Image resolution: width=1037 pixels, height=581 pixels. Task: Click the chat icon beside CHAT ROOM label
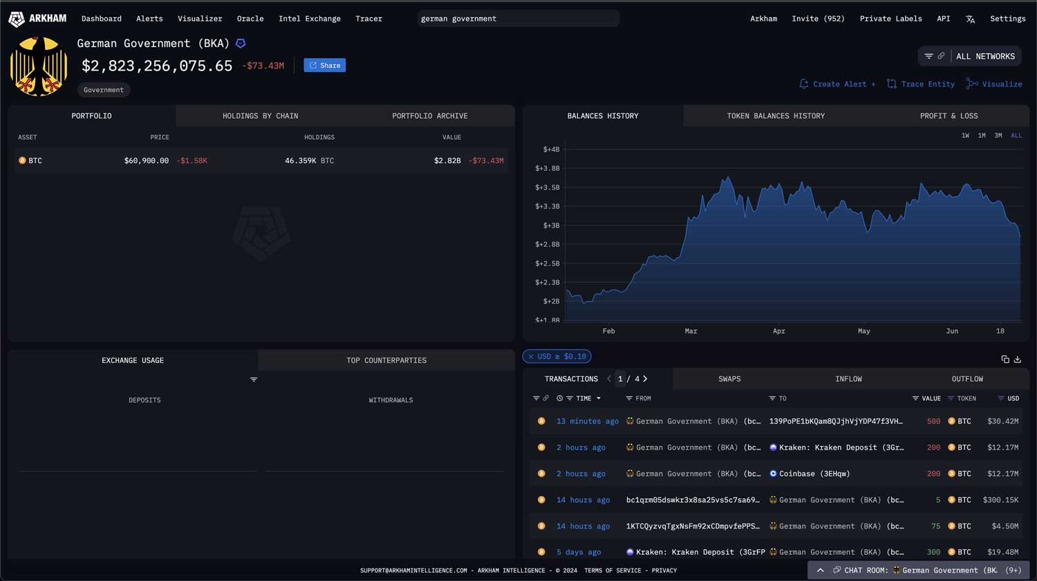[x=837, y=571]
